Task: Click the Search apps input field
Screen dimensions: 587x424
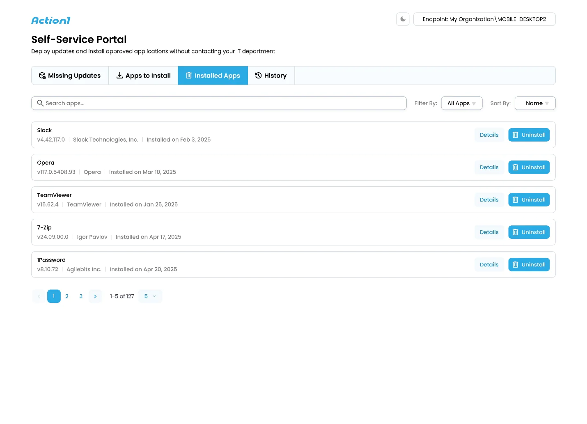Action: point(222,103)
